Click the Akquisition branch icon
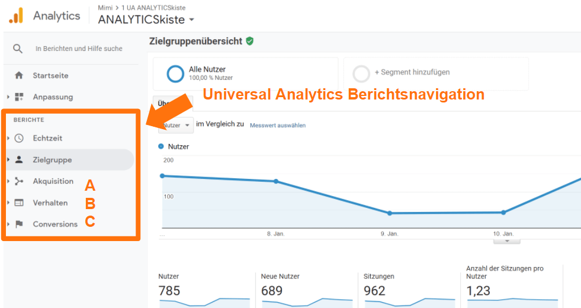 click(19, 181)
